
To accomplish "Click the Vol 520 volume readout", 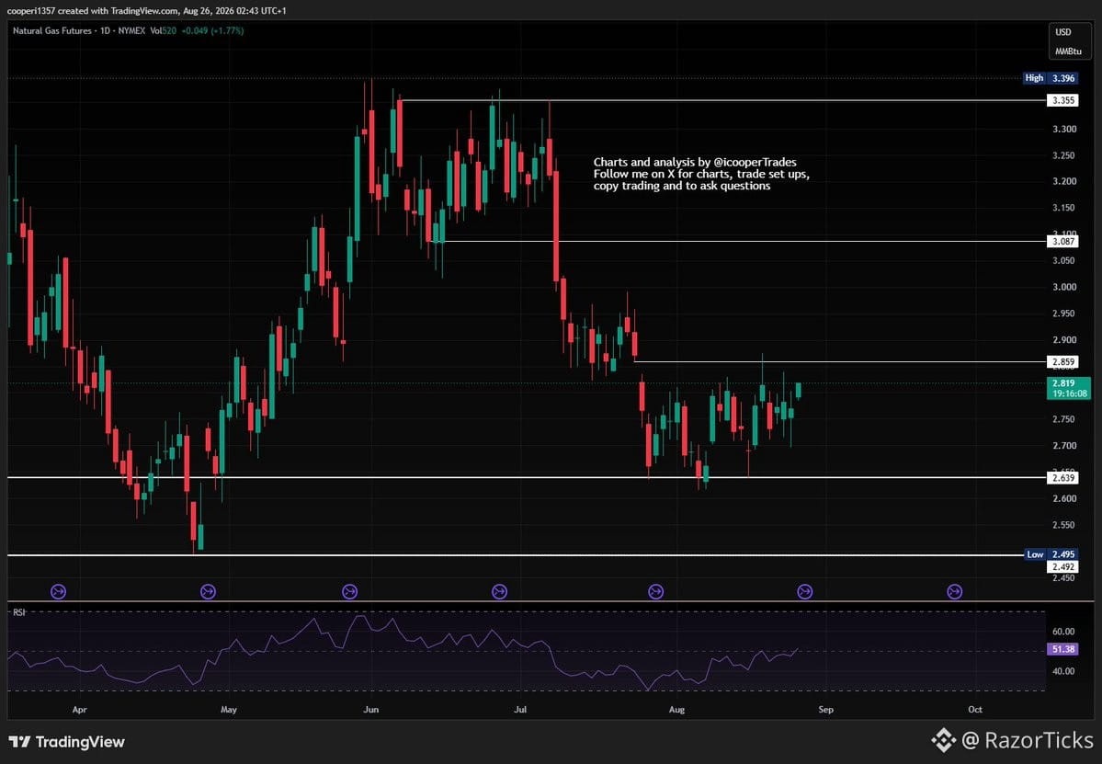I will (163, 31).
